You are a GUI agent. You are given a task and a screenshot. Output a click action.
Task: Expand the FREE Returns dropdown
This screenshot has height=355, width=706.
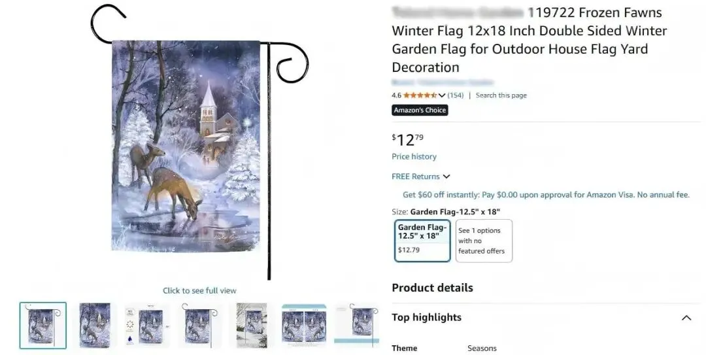[x=420, y=177]
